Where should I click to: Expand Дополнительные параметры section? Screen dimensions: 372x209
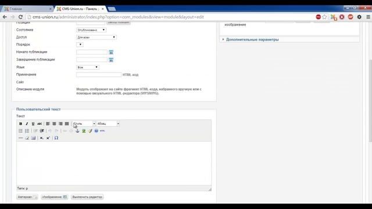252,39
